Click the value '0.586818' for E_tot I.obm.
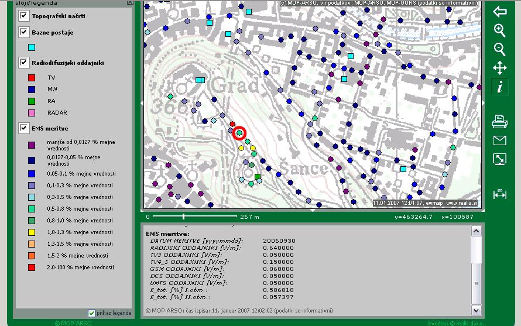This screenshot has width=521, height=326. [278, 290]
